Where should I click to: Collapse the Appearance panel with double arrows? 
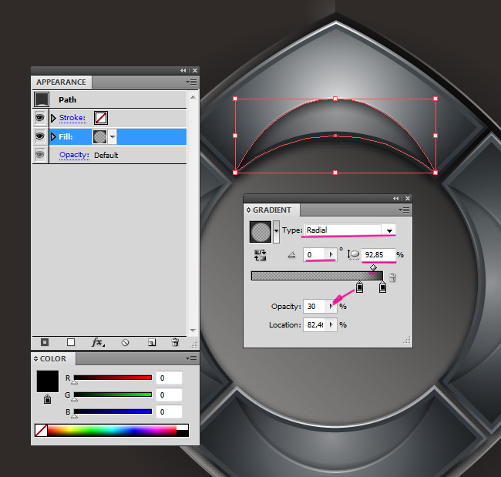[x=183, y=70]
